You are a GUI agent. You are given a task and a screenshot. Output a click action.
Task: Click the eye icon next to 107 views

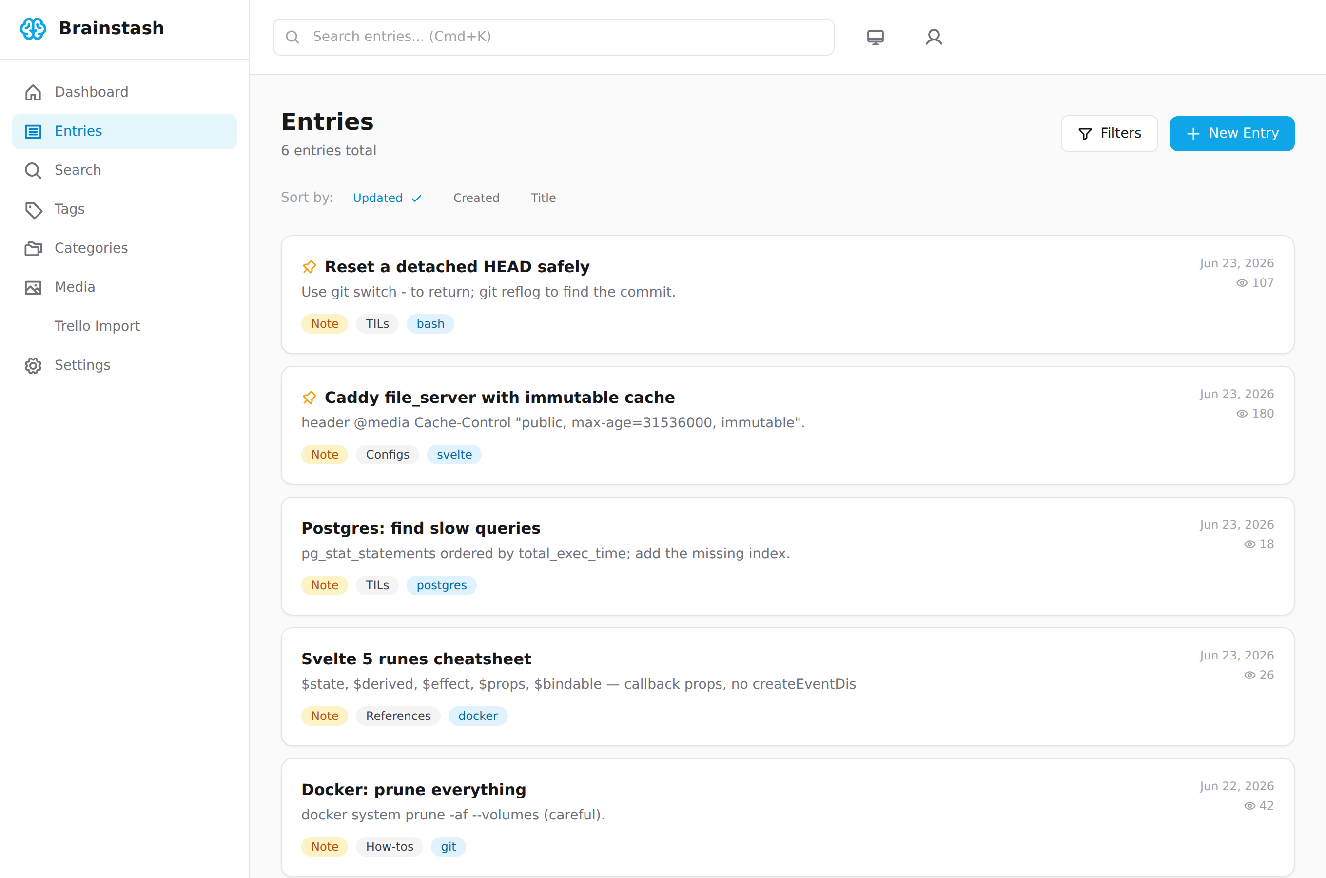click(x=1242, y=283)
